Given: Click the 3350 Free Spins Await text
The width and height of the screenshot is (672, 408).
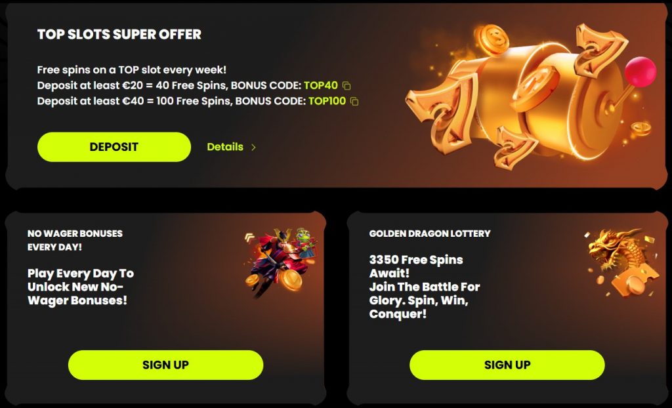Looking at the screenshot, I should point(415,266).
